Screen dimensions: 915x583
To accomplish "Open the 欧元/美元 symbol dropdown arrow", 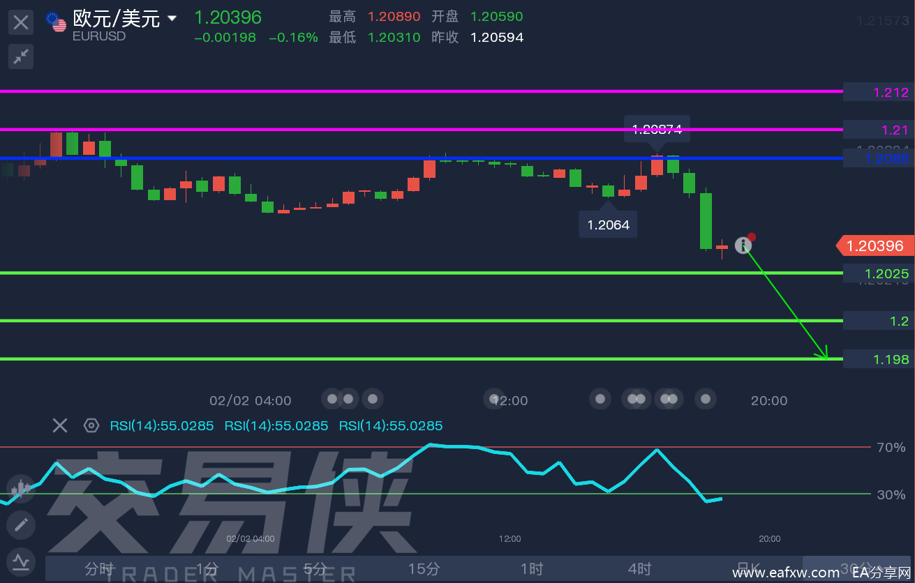I will click(x=172, y=19).
